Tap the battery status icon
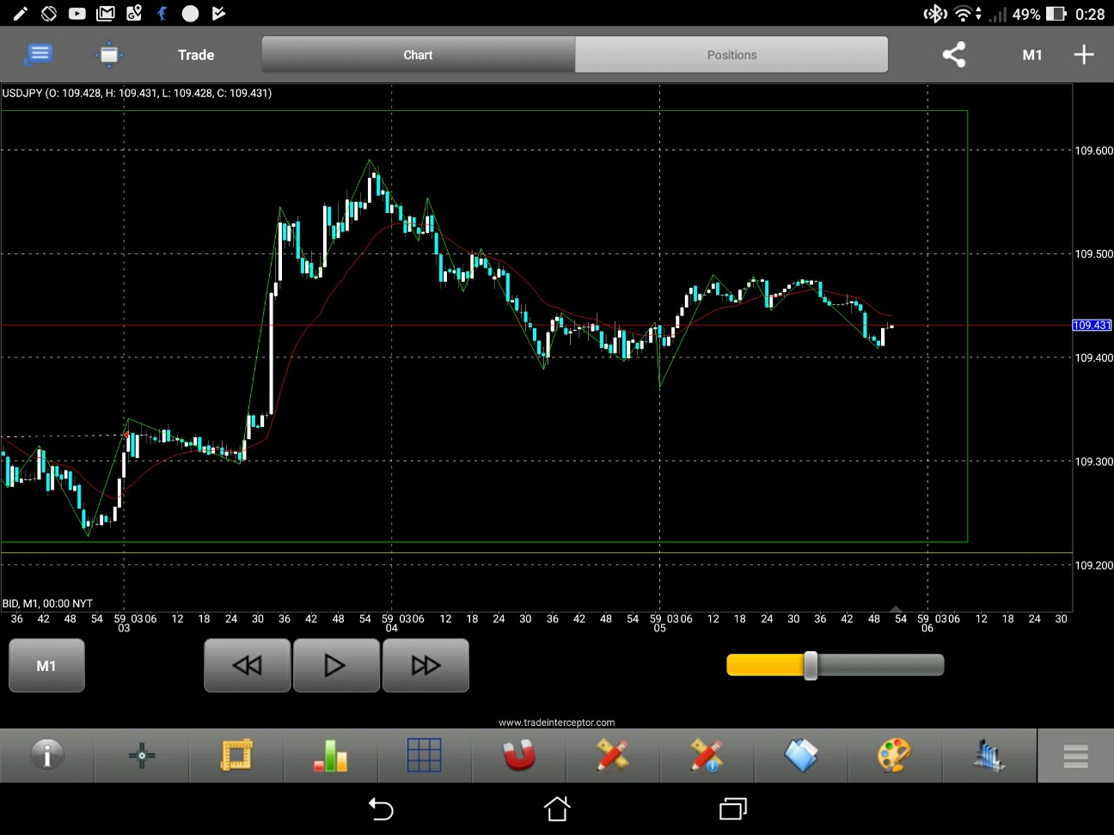This screenshot has width=1114, height=835. [x=1056, y=14]
